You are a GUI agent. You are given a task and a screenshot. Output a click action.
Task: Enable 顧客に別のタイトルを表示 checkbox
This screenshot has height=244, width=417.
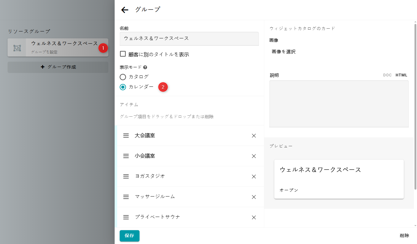click(x=123, y=54)
